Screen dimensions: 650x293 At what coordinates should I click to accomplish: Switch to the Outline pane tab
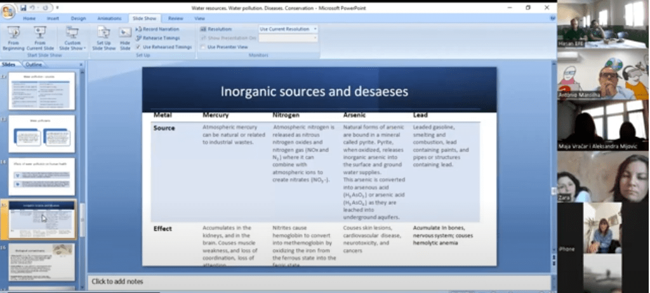(34, 65)
